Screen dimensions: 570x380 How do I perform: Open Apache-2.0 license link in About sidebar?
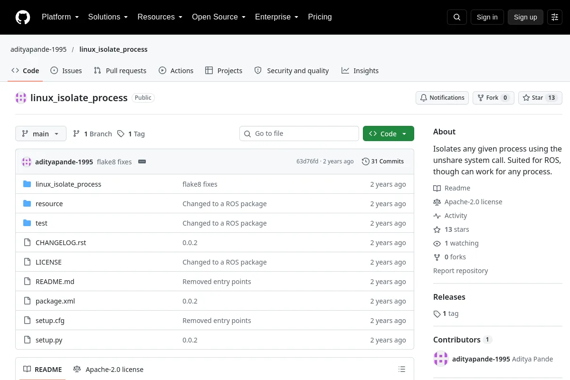click(x=468, y=202)
